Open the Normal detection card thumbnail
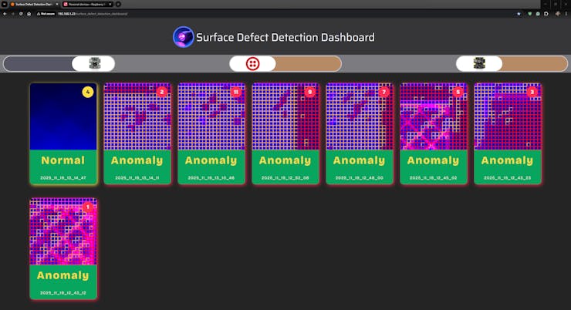Viewport: 571px width, 310px height. click(63, 116)
